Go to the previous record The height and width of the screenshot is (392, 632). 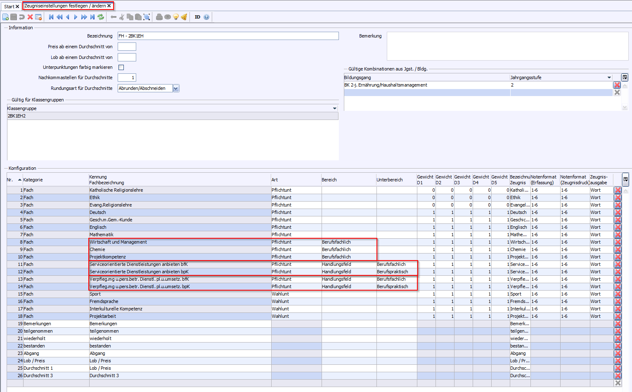[x=68, y=17]
